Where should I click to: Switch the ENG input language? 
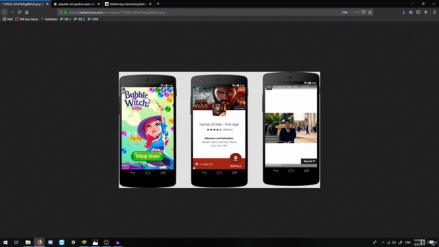point(408,242)
